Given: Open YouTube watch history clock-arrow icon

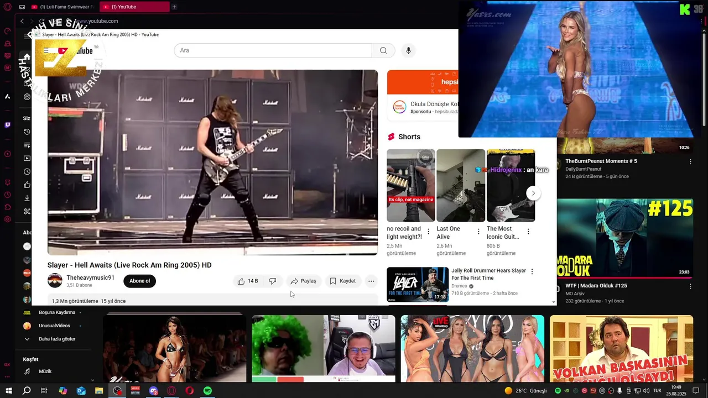Looking at the screenshot, I should 27,132.
